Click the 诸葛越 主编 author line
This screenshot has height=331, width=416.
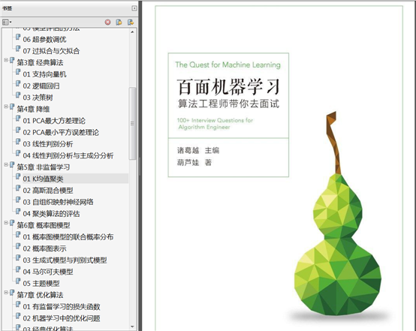198,150
